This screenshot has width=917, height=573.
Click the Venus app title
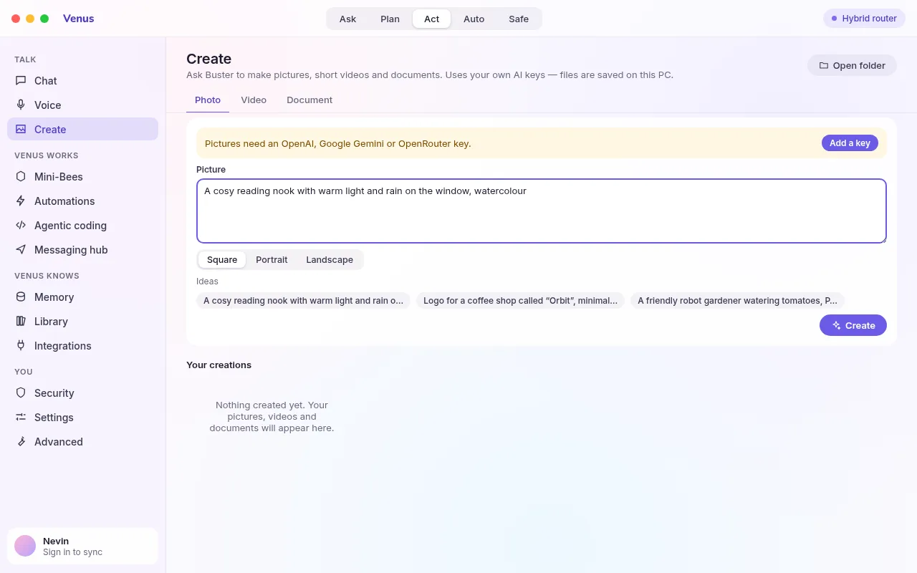(78, 19)
